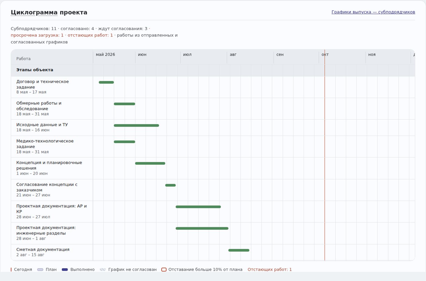Click the График не согласован legend icon
The image size is (426, 281).
click(103, 269)
